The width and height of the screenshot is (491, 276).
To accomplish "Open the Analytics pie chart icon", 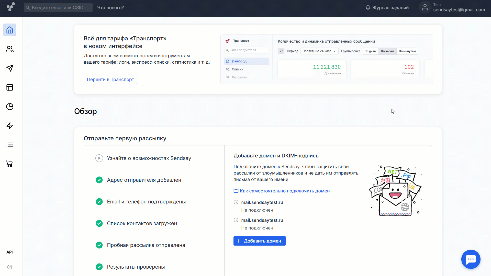I will pos(10,107).
